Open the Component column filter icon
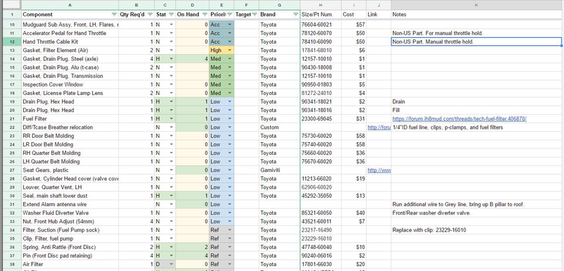564x271 pixels. pyautogui.click(x=114, y=15)
